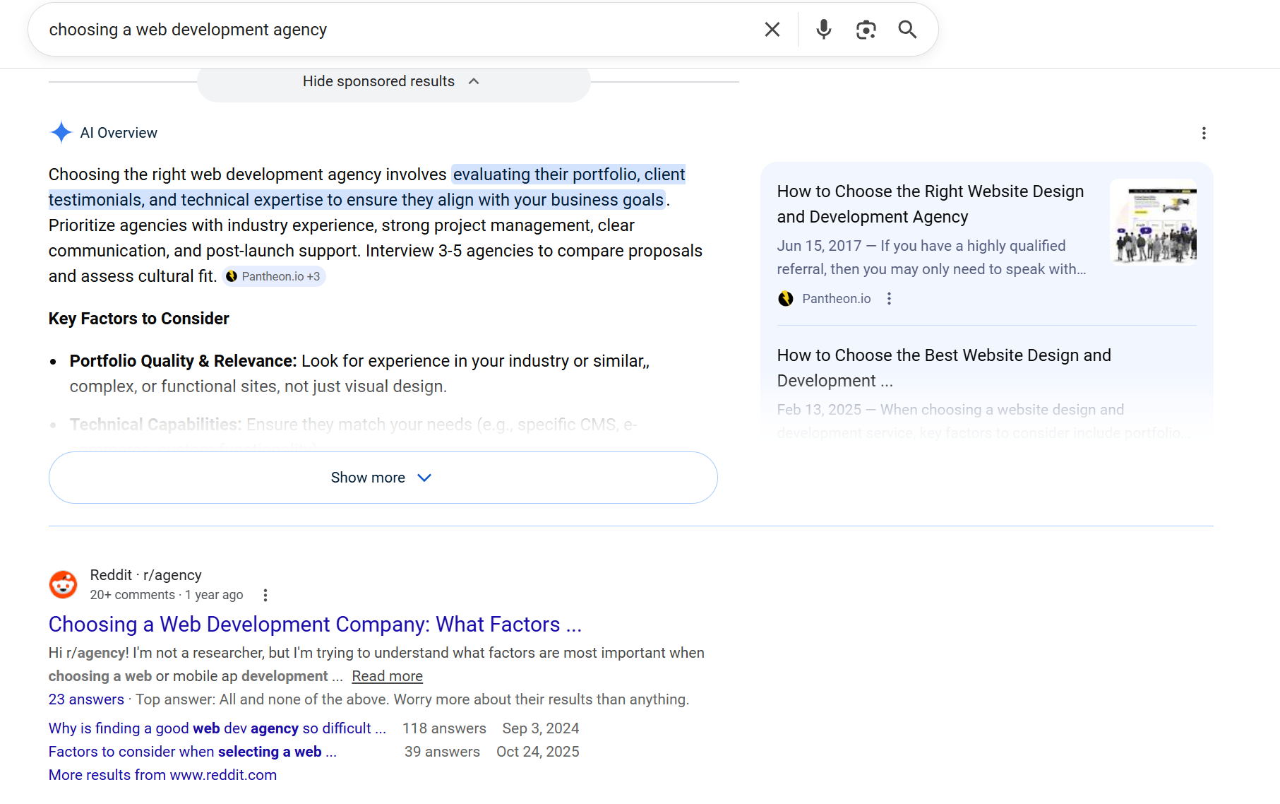Viewport: 1280px width, 804px height.
Task: Start voice search with the microphone icon
Action: coord(823,30)
